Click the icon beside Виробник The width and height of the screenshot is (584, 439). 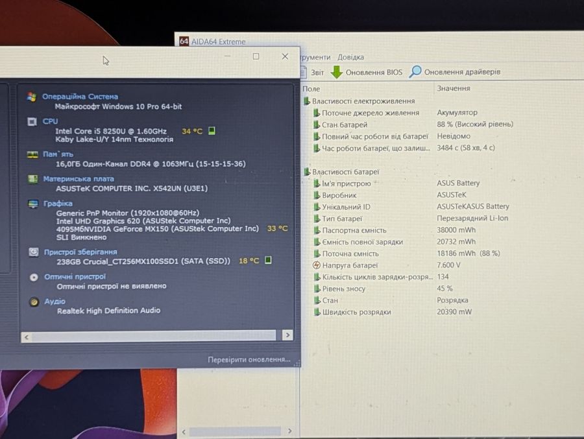tap(316, 195)
